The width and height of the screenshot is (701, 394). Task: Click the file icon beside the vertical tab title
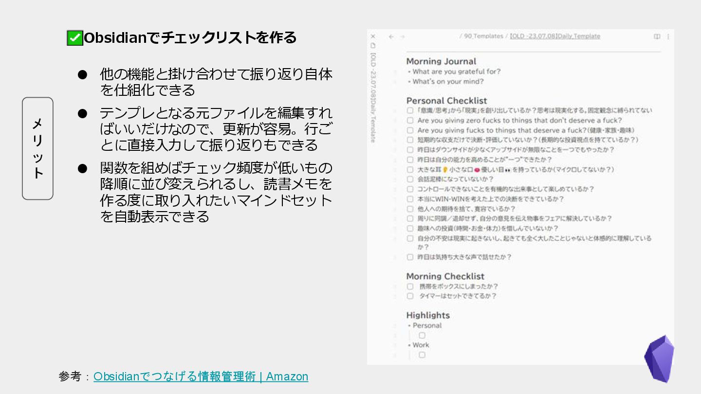click(x=373, y=45)
